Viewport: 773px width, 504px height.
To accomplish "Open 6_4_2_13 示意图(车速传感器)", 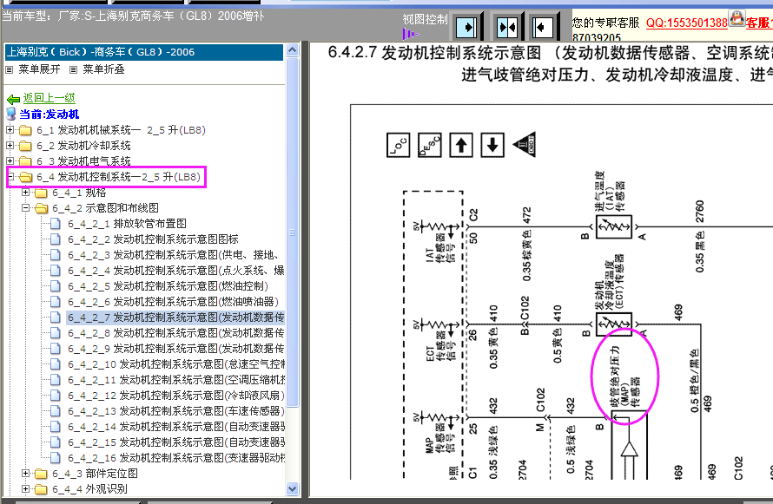I will click(x=176, y=411).
